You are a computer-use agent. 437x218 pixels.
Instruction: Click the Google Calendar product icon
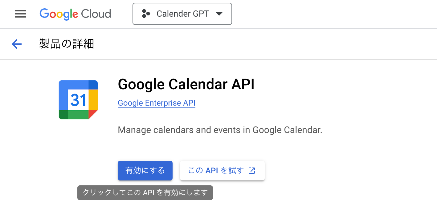point(78,99)
